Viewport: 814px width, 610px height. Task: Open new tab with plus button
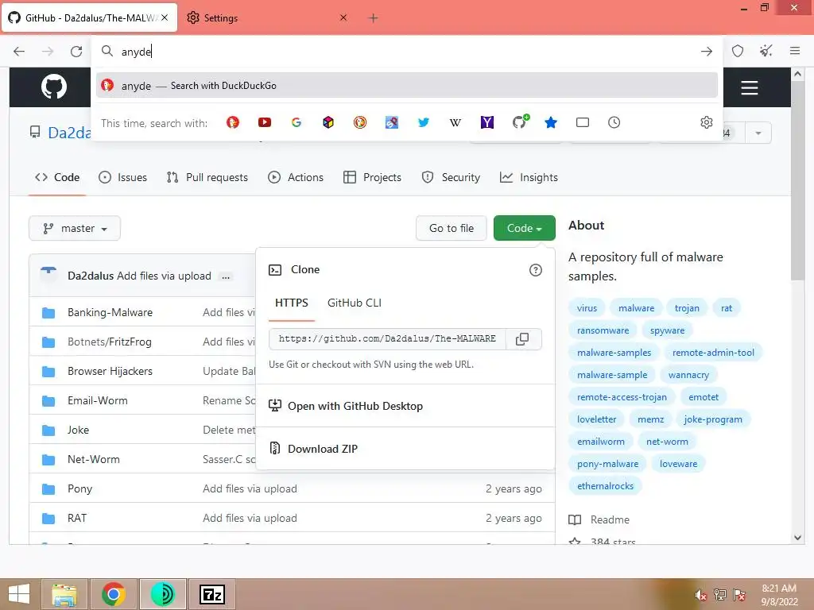pyautogui.click(x=373, y=18)
